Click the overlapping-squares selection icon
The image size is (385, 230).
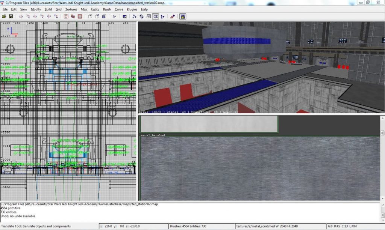[x=73, y=17]
